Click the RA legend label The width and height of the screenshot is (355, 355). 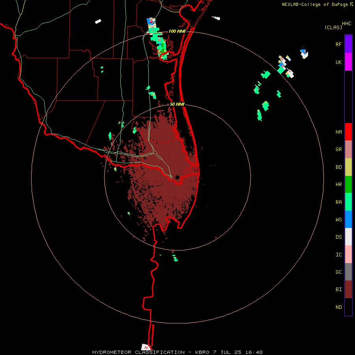click(338, 202)
